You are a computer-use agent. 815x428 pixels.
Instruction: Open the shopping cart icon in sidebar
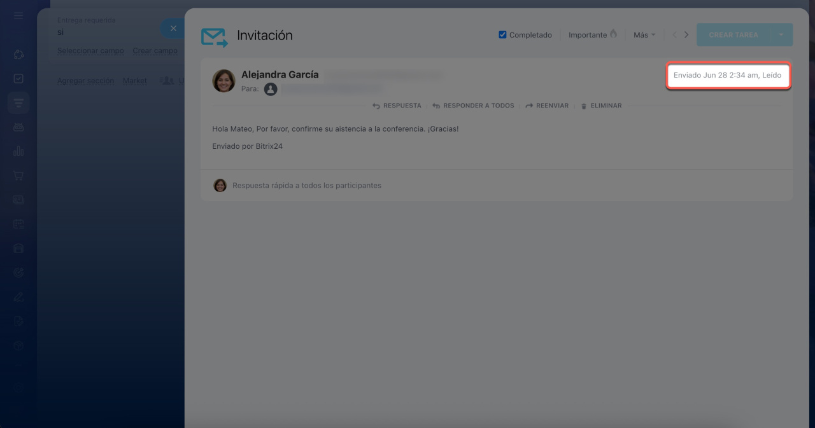point(18,176)
